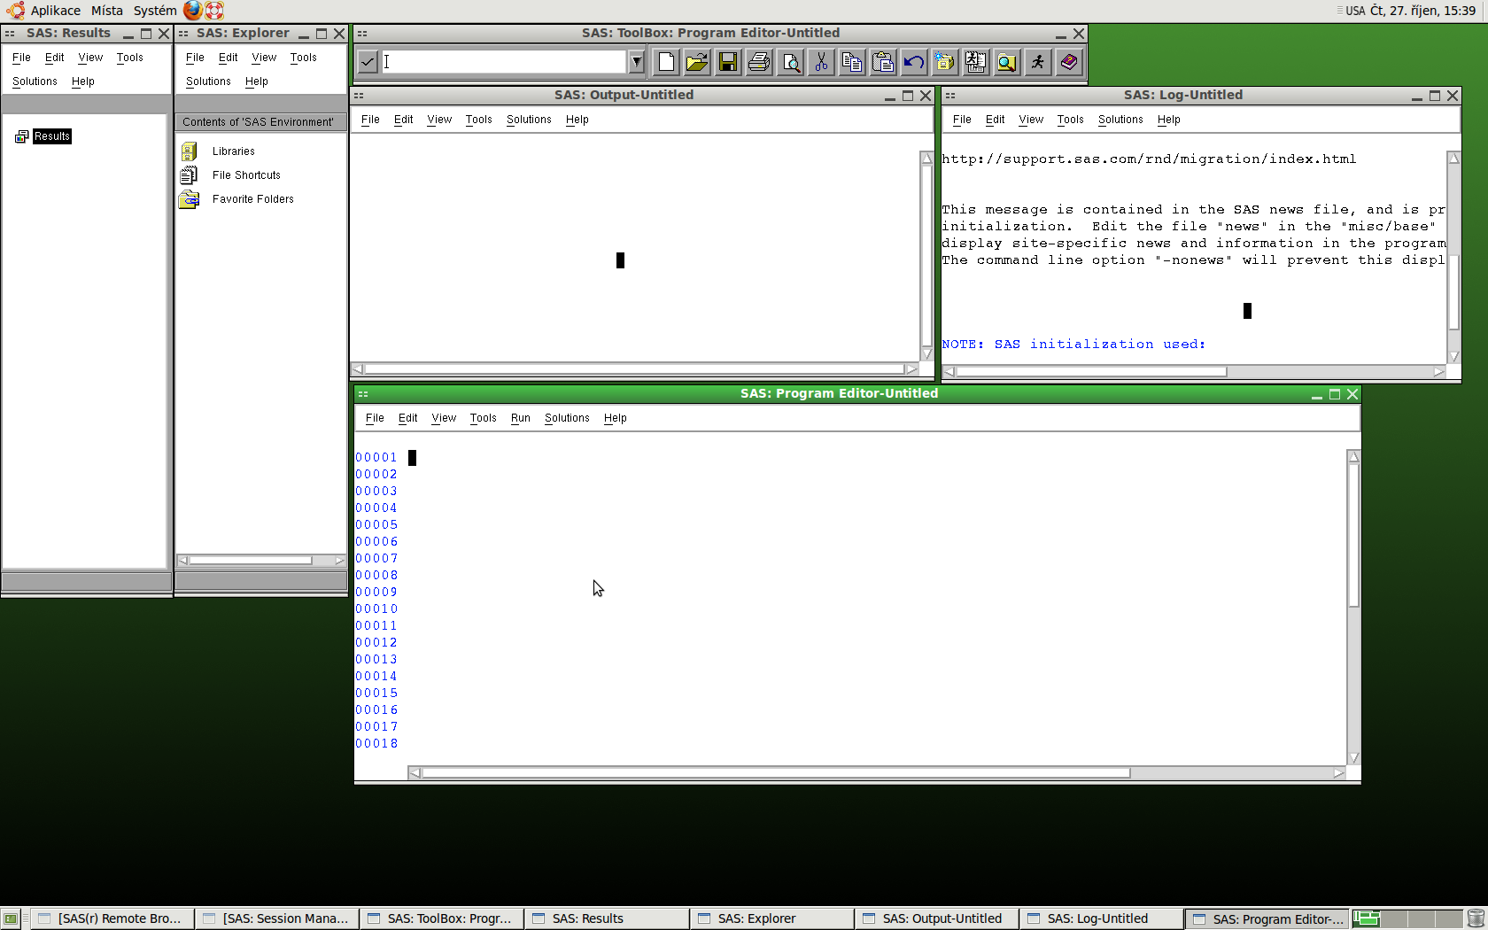
Task: Click the checkmark execute-command button in ToolBox
Action: pyautogui.click(x=368, y=62)
